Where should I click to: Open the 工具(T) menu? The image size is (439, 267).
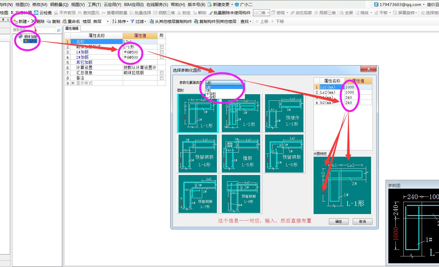pos(94,4)
